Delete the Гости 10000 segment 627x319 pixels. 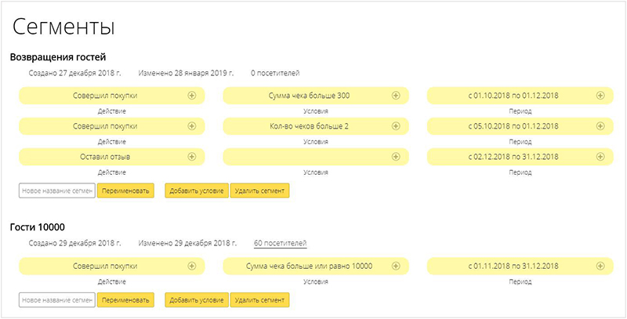[259, 299]
